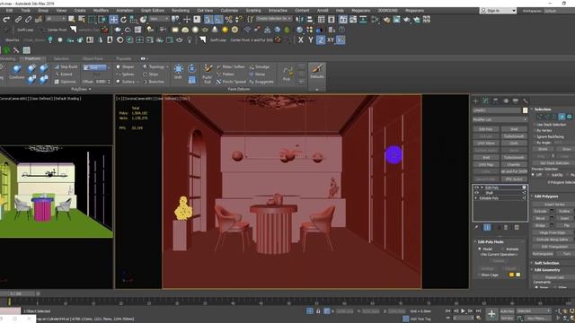This screenshot has width=575, height=323.
Task: Open the Hierarchy command panel tab
Action: point(495,100)
